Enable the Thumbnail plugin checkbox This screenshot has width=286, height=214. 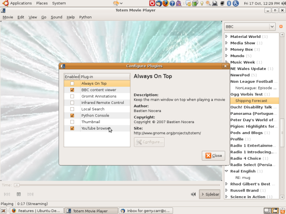pos(72,122)
